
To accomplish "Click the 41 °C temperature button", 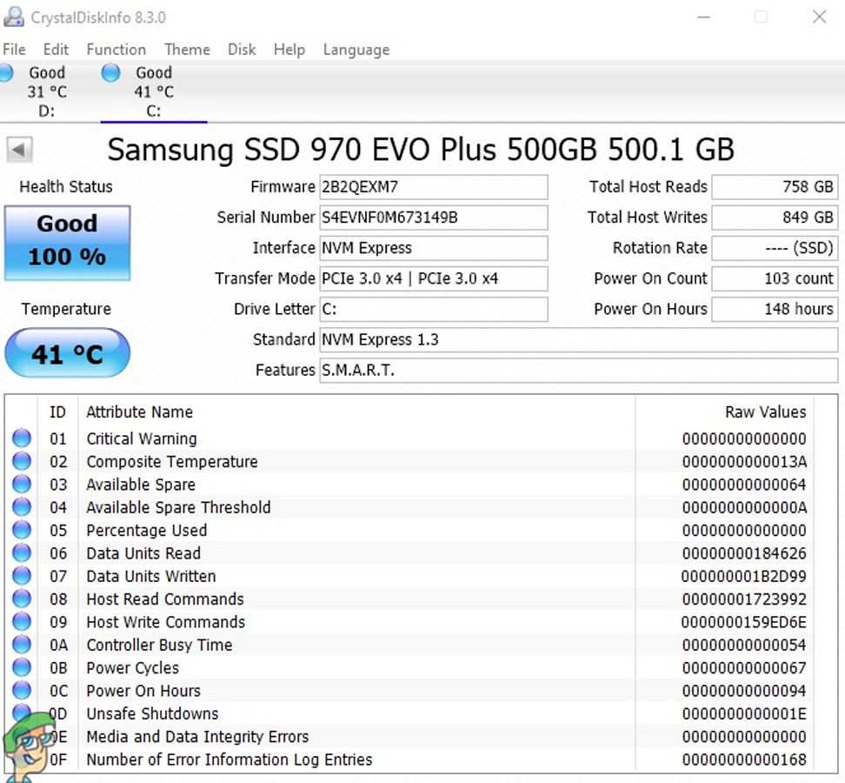I will click(x=67, y=354).
